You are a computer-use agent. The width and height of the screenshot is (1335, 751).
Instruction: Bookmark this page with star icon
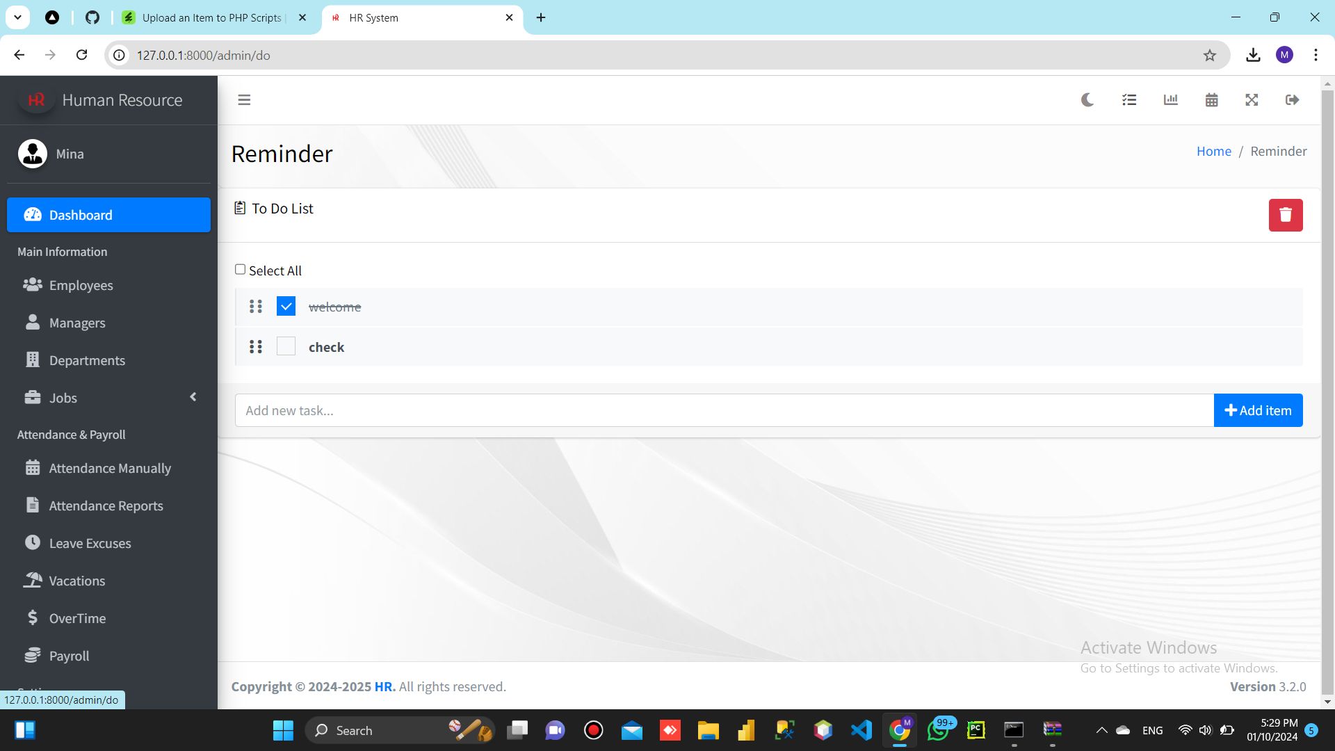coord(1210,55)
